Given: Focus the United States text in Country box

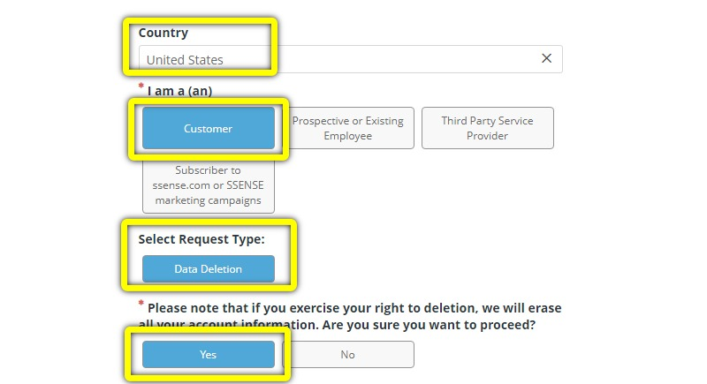Looking at the screenshot, I should click(x=185, y=60).
